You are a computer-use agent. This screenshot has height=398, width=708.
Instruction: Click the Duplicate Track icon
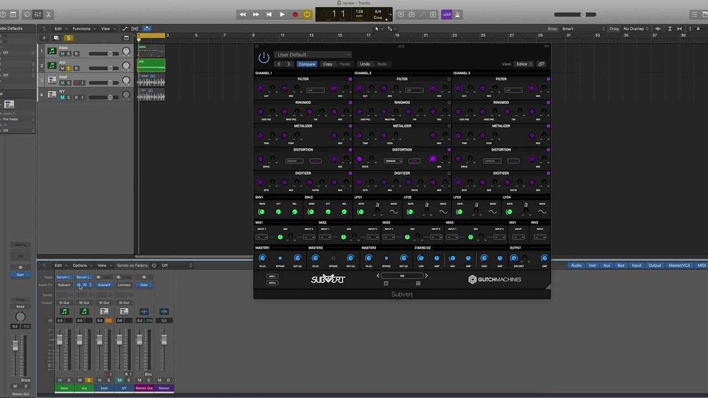[56, 38]
